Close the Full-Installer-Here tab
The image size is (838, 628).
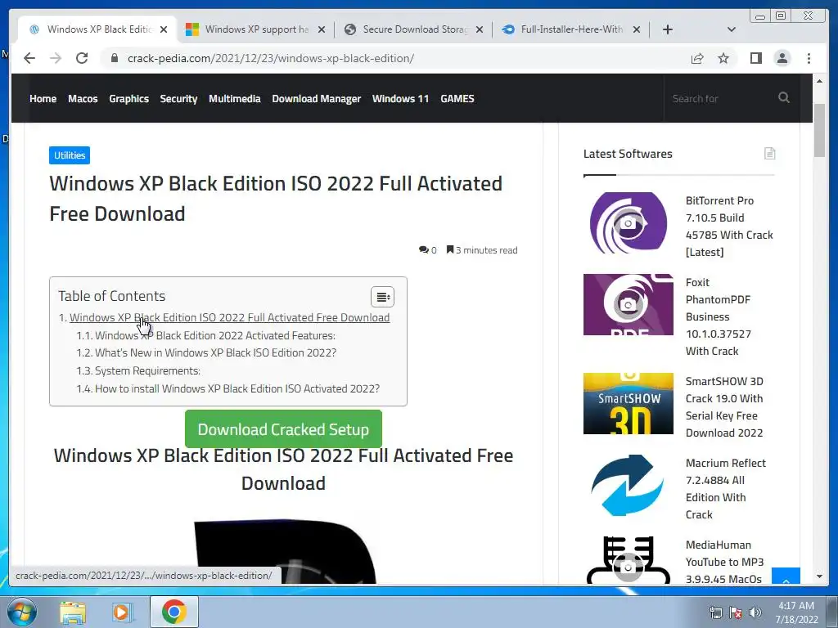(x=637, y=29)
